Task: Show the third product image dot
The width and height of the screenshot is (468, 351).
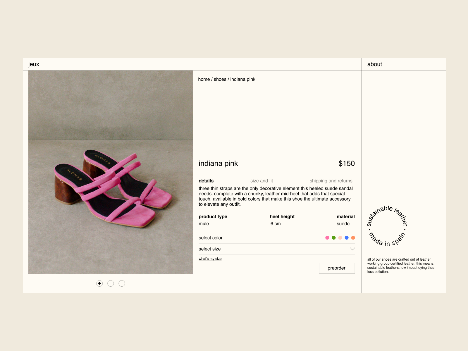Action: tap(122, 283)
